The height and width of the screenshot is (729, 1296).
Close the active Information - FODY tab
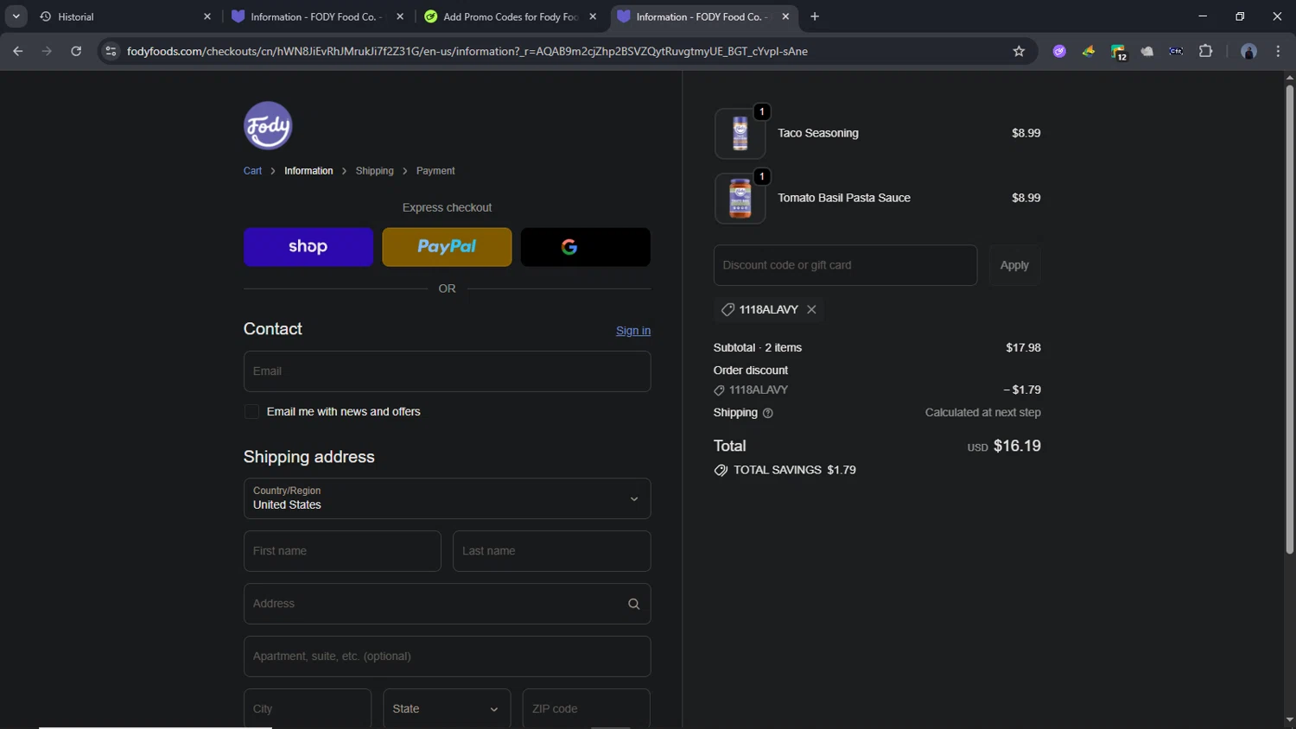(x=785, y=16)
